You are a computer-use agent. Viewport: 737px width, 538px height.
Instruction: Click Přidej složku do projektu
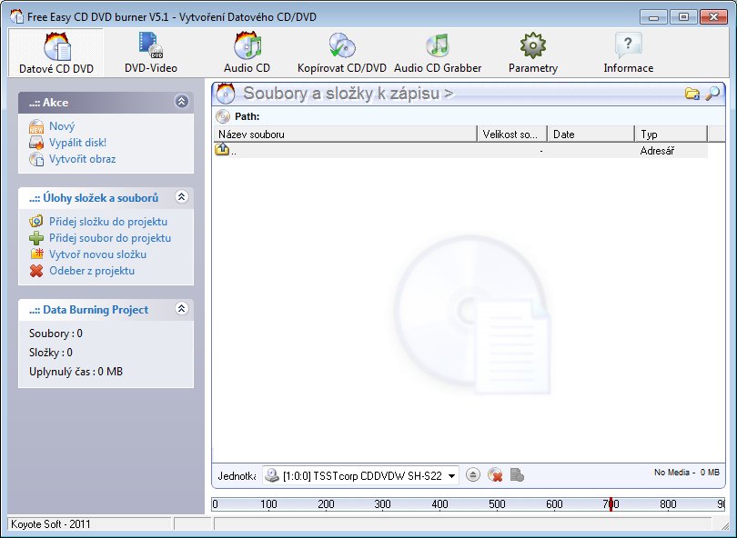coord(108,222)
